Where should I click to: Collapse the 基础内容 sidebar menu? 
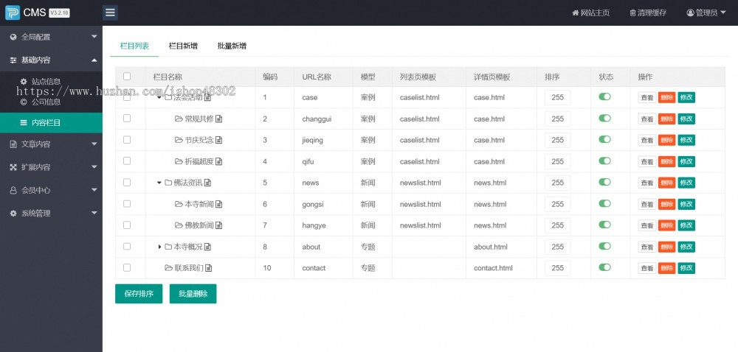[52, 60]
